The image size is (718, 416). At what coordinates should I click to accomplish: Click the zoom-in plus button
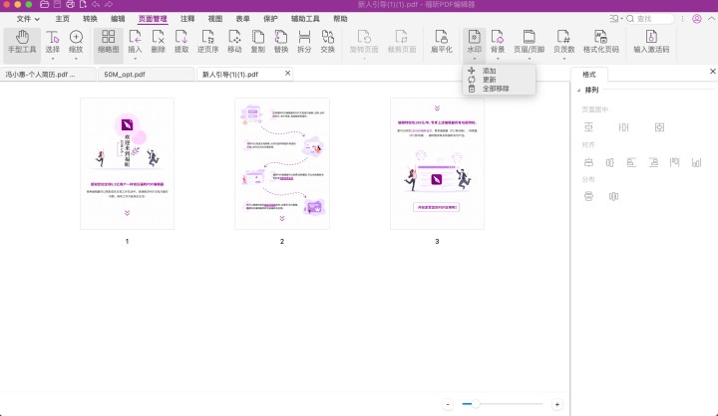click(x=556, y=404)
